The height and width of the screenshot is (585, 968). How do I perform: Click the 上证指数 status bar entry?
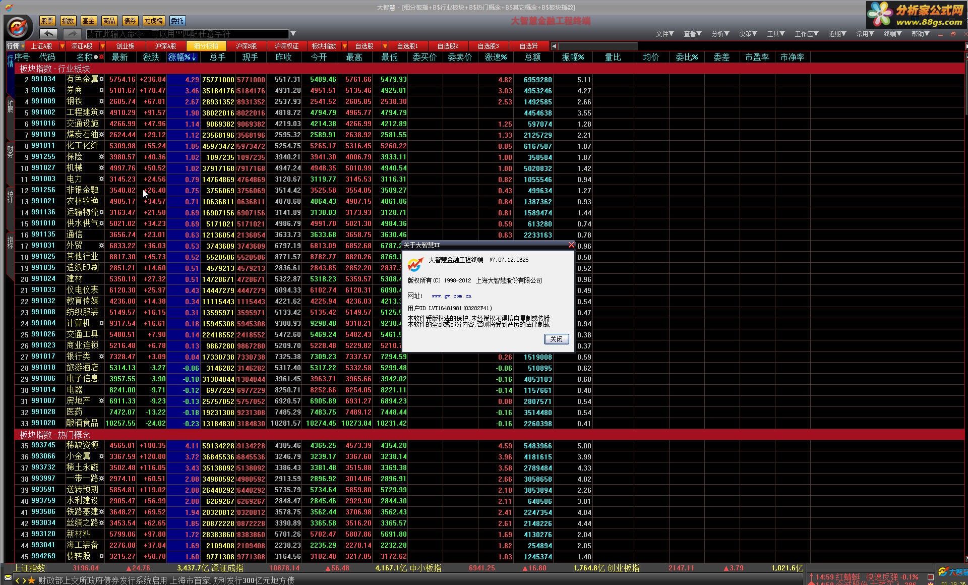pyautogui.click(x=29, y=568)
